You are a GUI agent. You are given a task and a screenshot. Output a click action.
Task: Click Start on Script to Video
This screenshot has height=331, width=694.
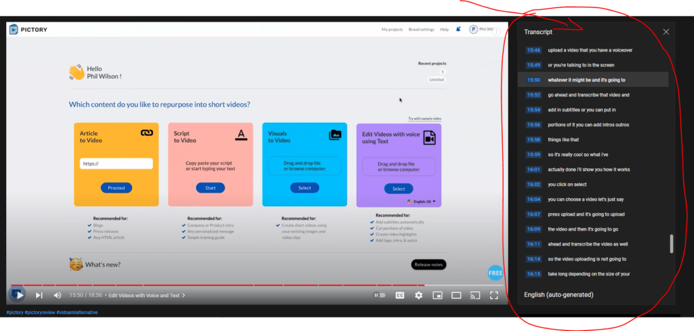(x=210, y=188)
